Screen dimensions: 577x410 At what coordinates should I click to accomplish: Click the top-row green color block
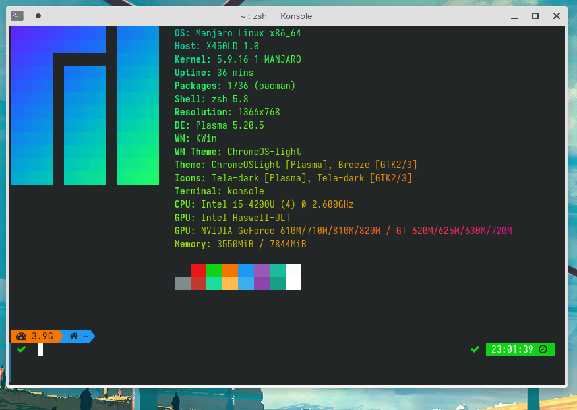tap(214, 270)
